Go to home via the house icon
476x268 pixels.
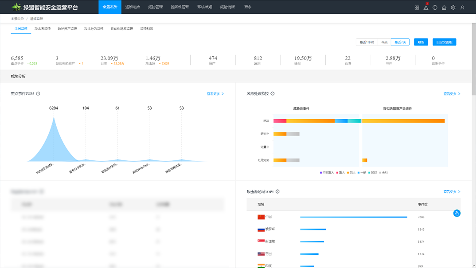444,8
